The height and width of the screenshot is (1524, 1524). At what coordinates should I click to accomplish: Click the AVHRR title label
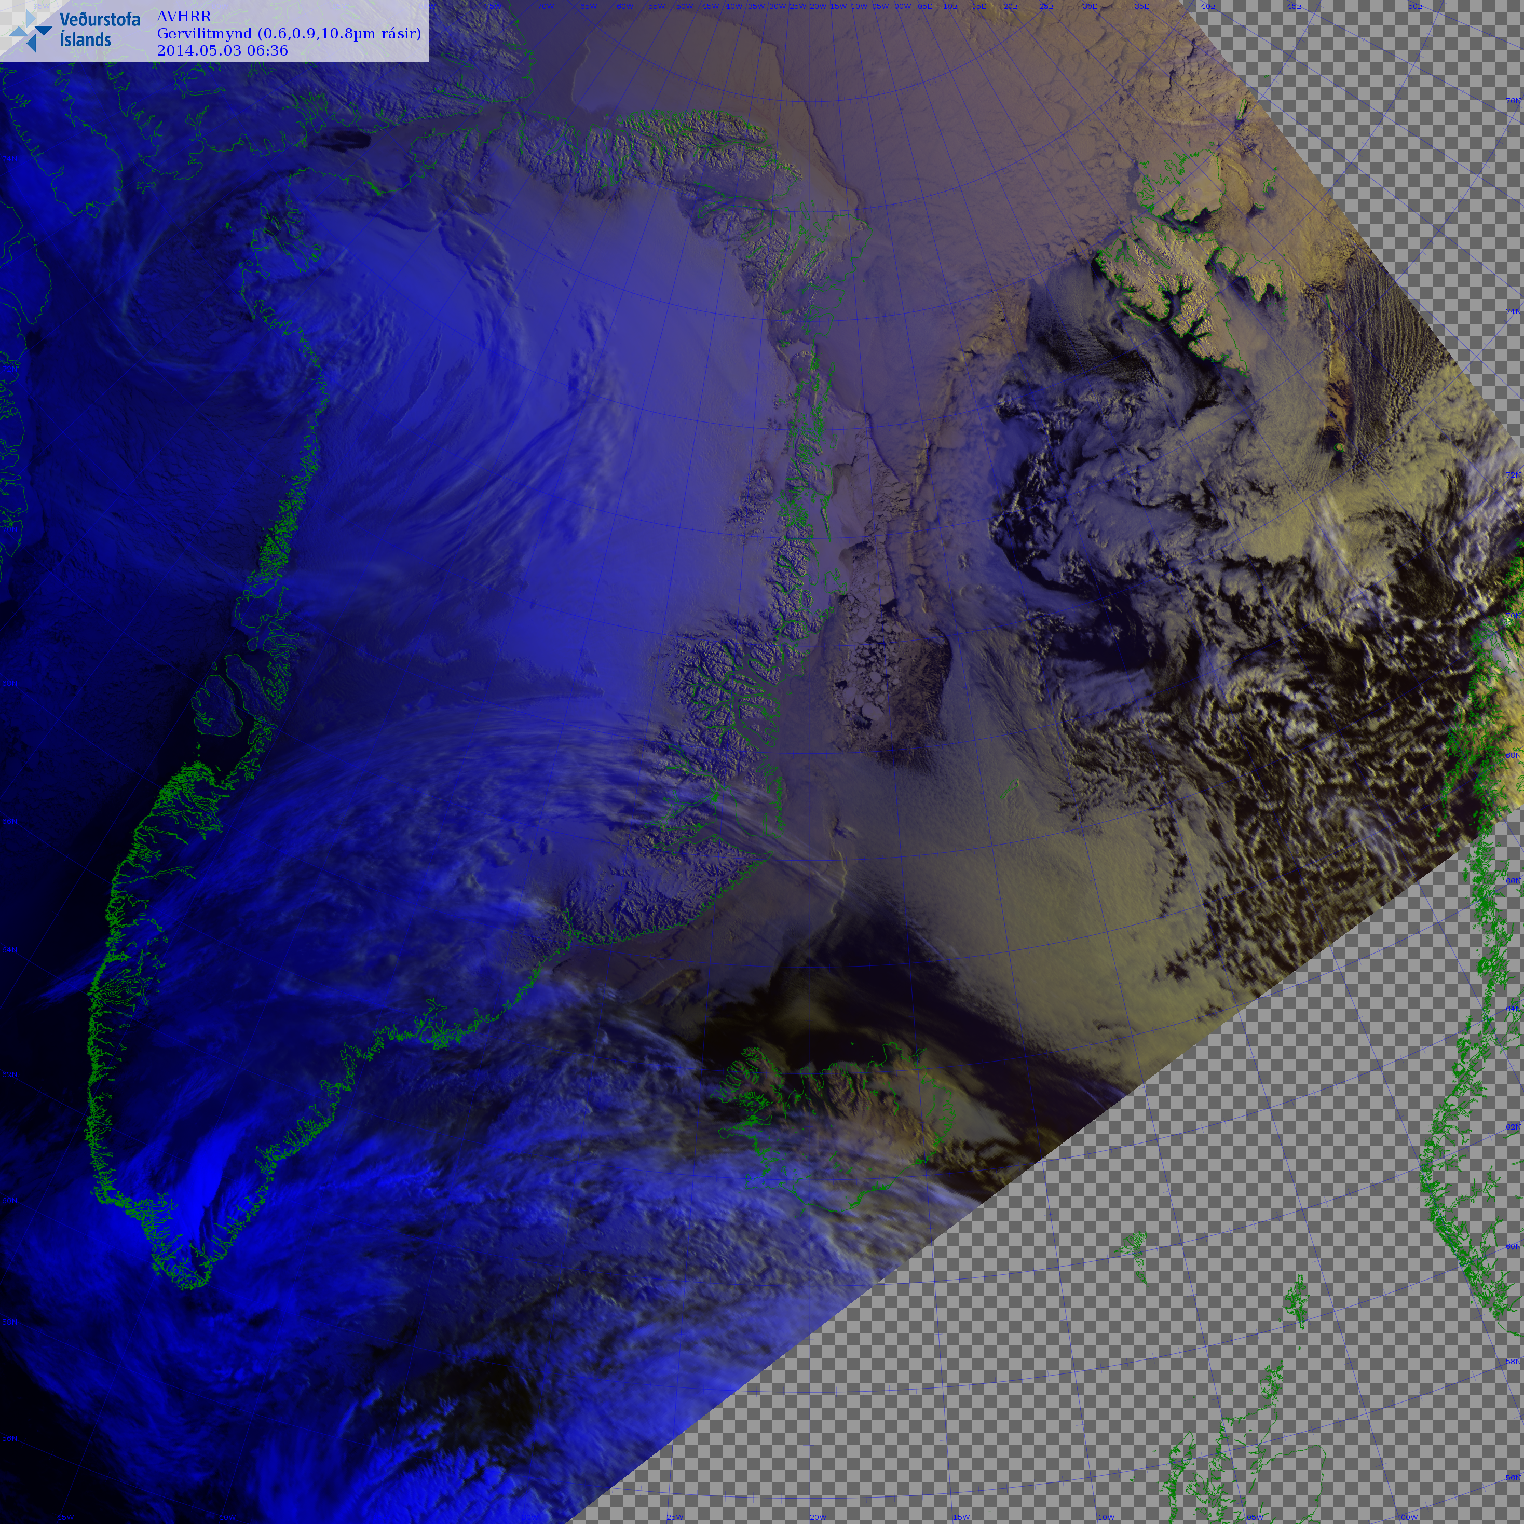click(184, 16)
